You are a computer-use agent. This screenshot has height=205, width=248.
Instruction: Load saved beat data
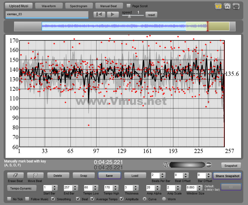[x=135, y=175]
